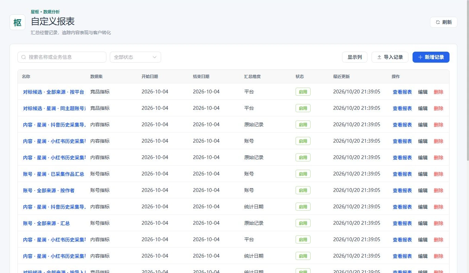Click 账号指标 in 账号 · 全部来源 · 按作者 row

pyautogui.click(x=100, y=190)
